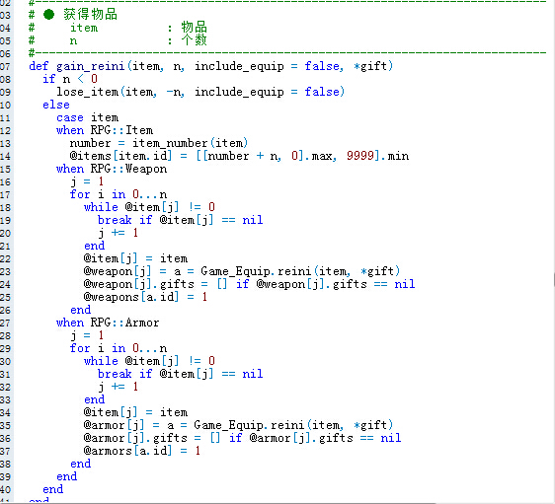Click the 'when RPG::Item' line
Viewport: 555px width, 504px height.
click(105, 130)
